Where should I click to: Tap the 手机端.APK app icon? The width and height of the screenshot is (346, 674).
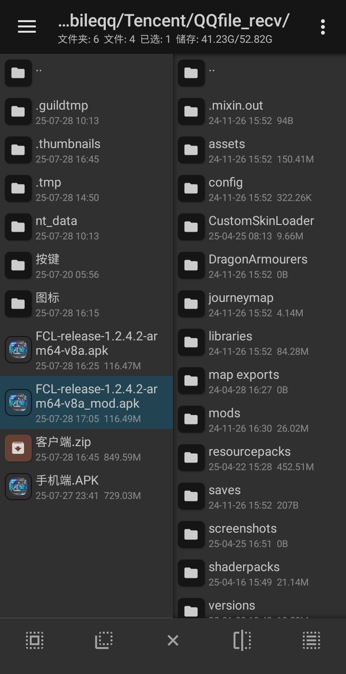pos(18,487)
